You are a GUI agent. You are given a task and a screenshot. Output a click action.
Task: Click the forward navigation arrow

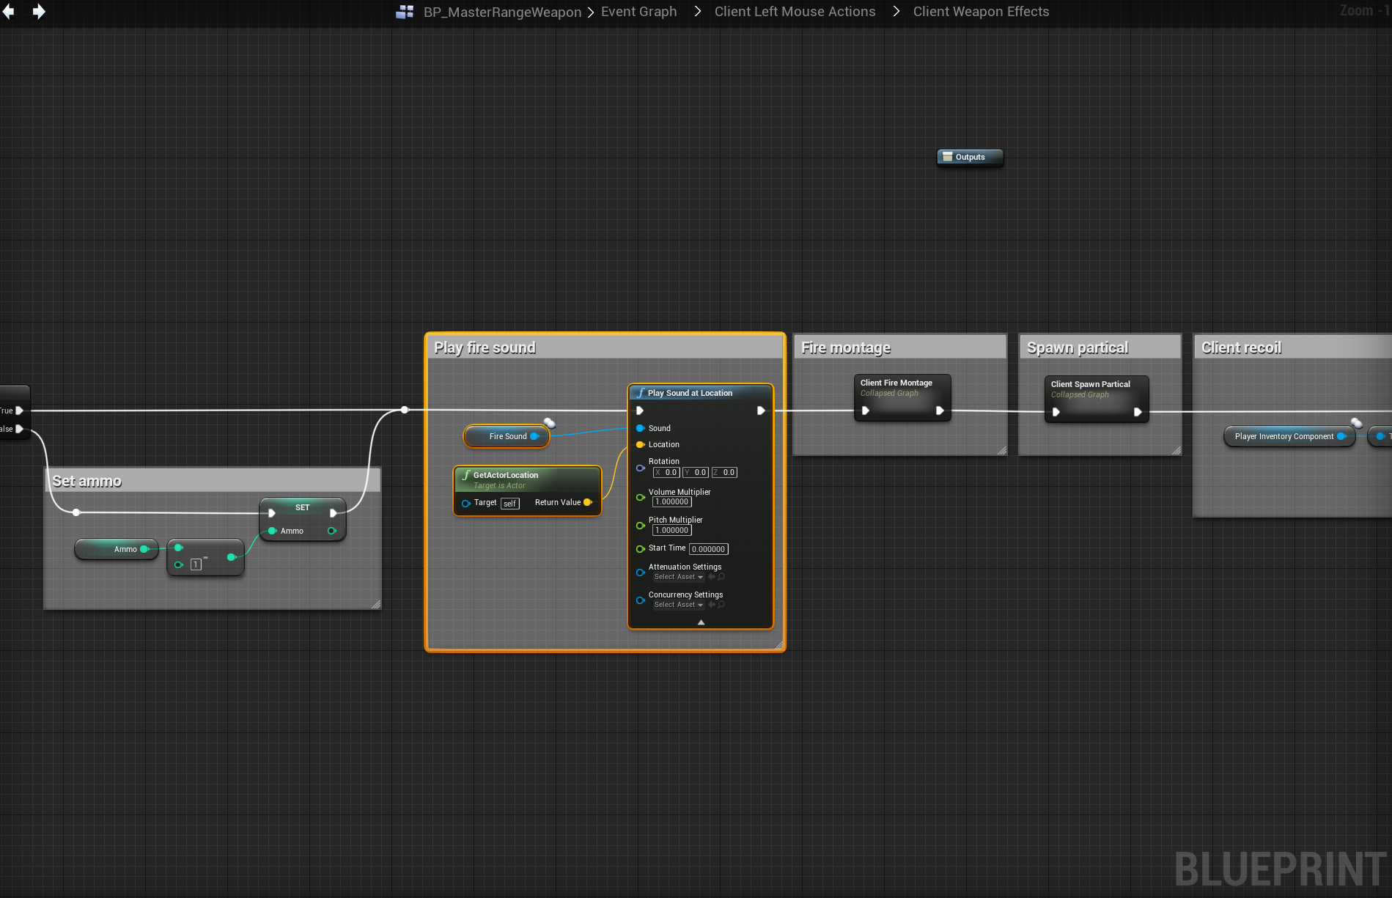39,12
